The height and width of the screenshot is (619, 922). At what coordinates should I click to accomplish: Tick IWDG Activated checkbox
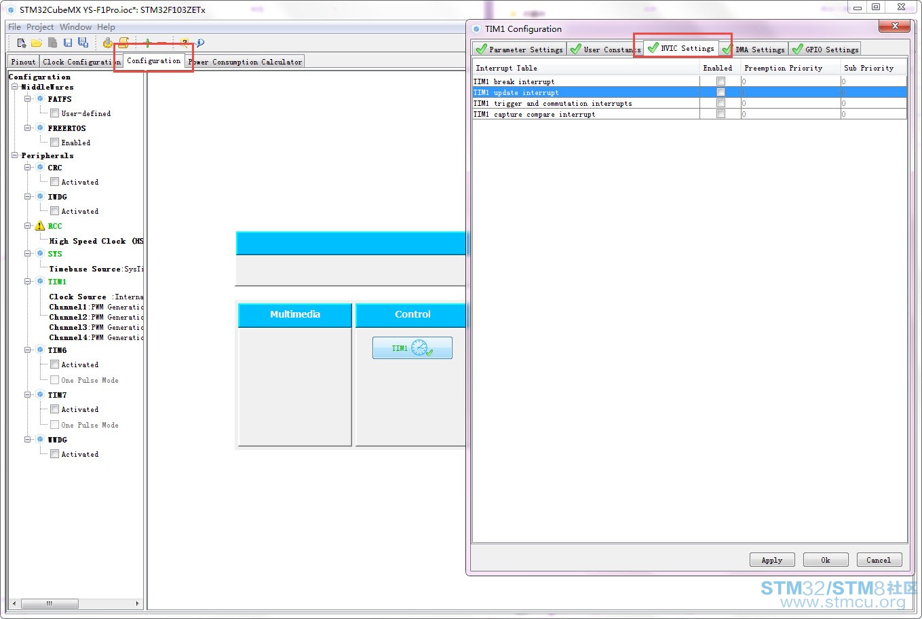tap(54, 211)
